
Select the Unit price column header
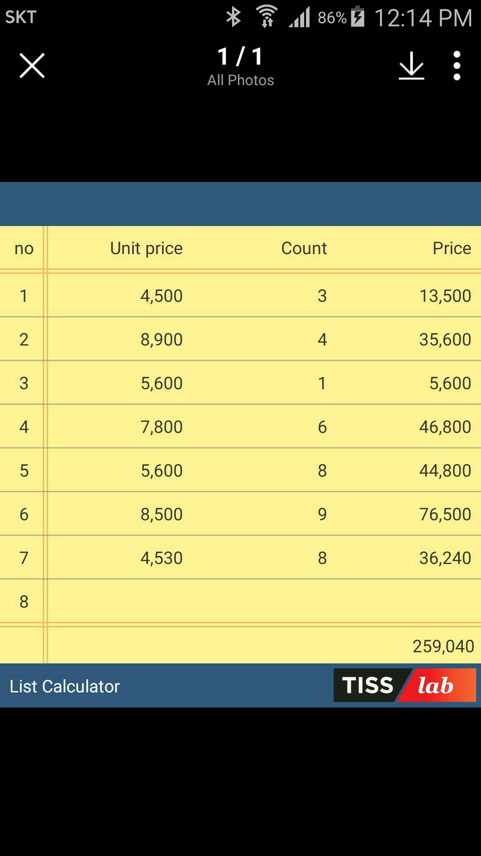[147, 248]
